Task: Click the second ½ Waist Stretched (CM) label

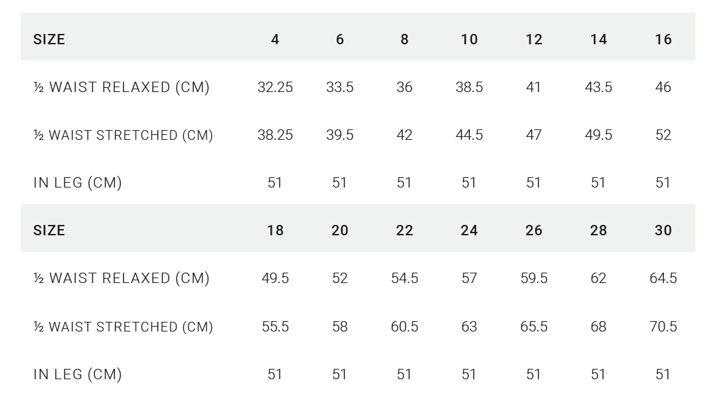Action: point(123,327)
